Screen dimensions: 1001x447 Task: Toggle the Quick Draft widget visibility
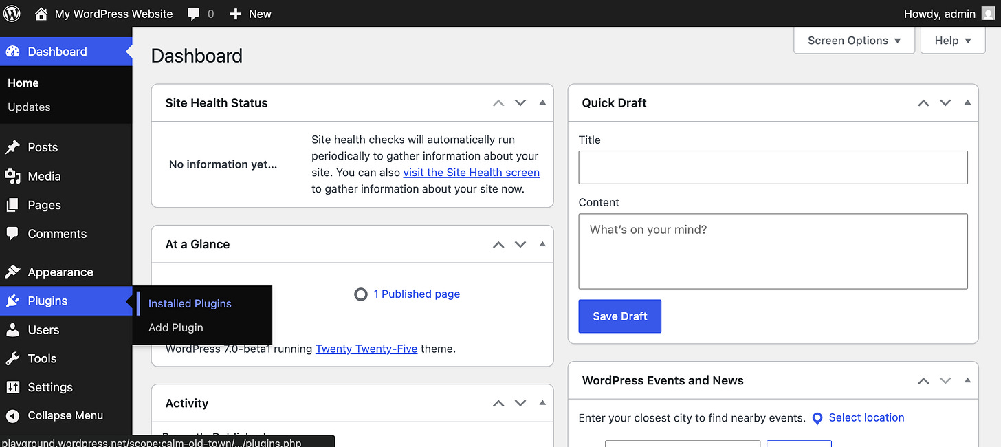pos(967,102)
